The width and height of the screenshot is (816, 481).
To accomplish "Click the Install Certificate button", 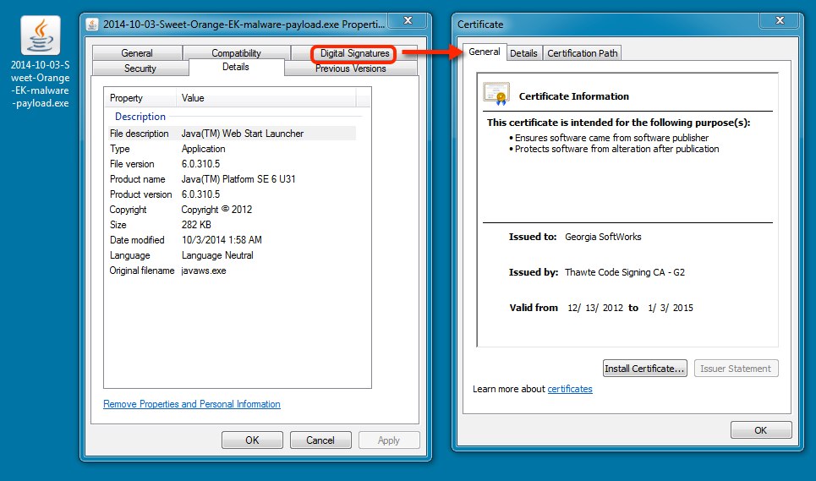I will pos(645,369).
